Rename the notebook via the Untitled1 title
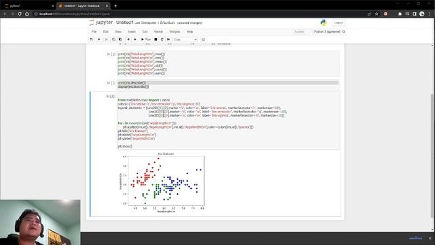 (124, 22)
